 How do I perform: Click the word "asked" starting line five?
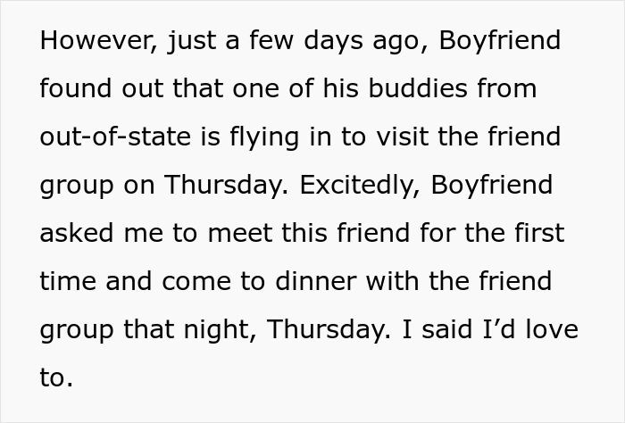pos(77,233)
